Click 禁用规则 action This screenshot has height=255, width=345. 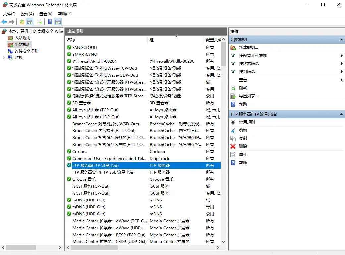coord(247,122)
